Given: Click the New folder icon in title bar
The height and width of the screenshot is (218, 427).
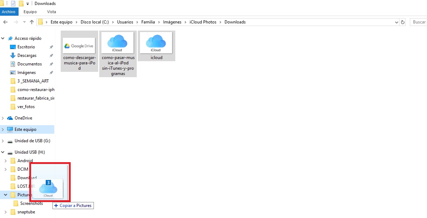Looking at the screenshot, I should pyautogui.click(x=21, y=4).
